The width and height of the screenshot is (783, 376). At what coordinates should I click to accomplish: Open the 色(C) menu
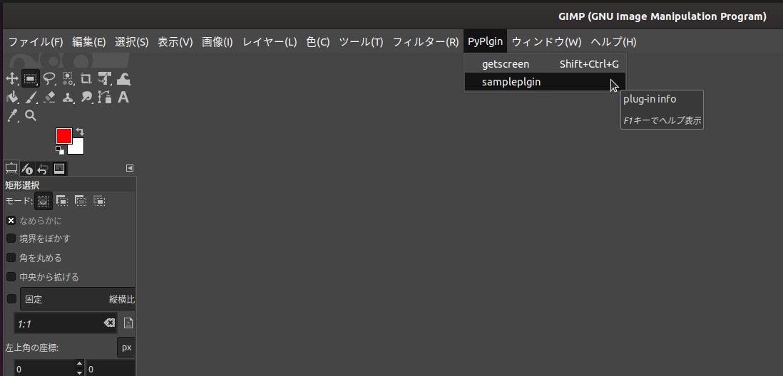pos(317,42)
